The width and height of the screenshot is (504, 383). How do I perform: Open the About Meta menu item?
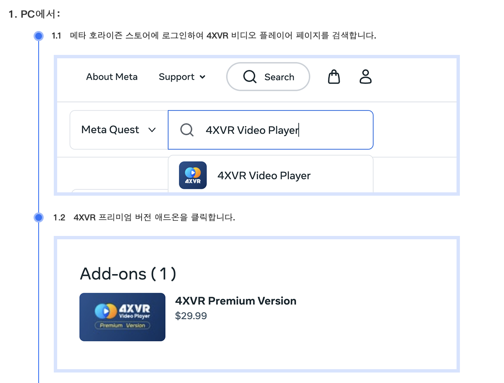click(x=112, y=77)
